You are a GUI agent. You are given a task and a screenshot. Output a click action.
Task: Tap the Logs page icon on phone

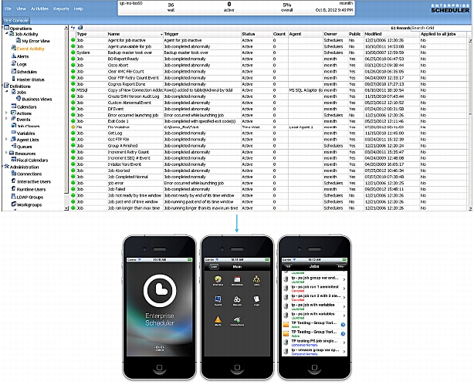pyautogui.click(x=256, y=300)
